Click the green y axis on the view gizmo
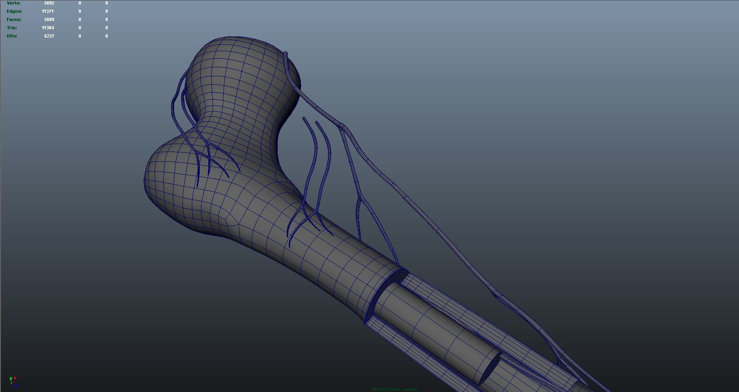 point(11,378)
